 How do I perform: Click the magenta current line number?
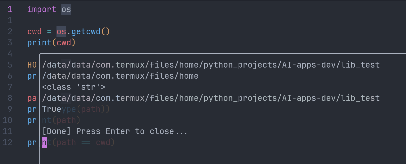10,10
